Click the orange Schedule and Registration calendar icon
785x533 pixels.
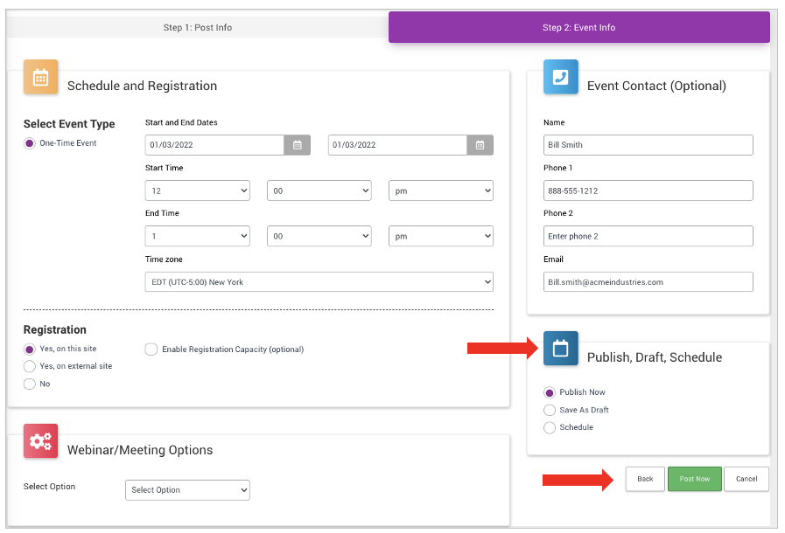click(41, 77)
